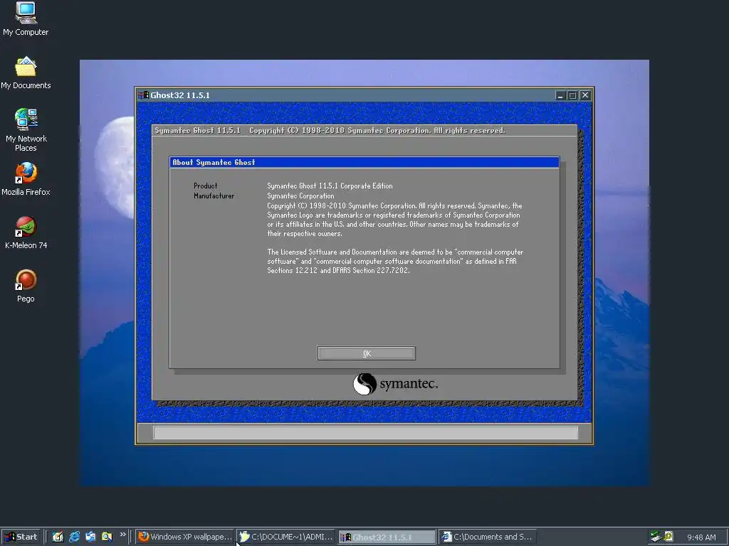Image resolution: width=729 pixels, height=546 pixels.
Task: Switch to Windows XP wallpaper Firefox taskbar button
Action: coord(184,537)
